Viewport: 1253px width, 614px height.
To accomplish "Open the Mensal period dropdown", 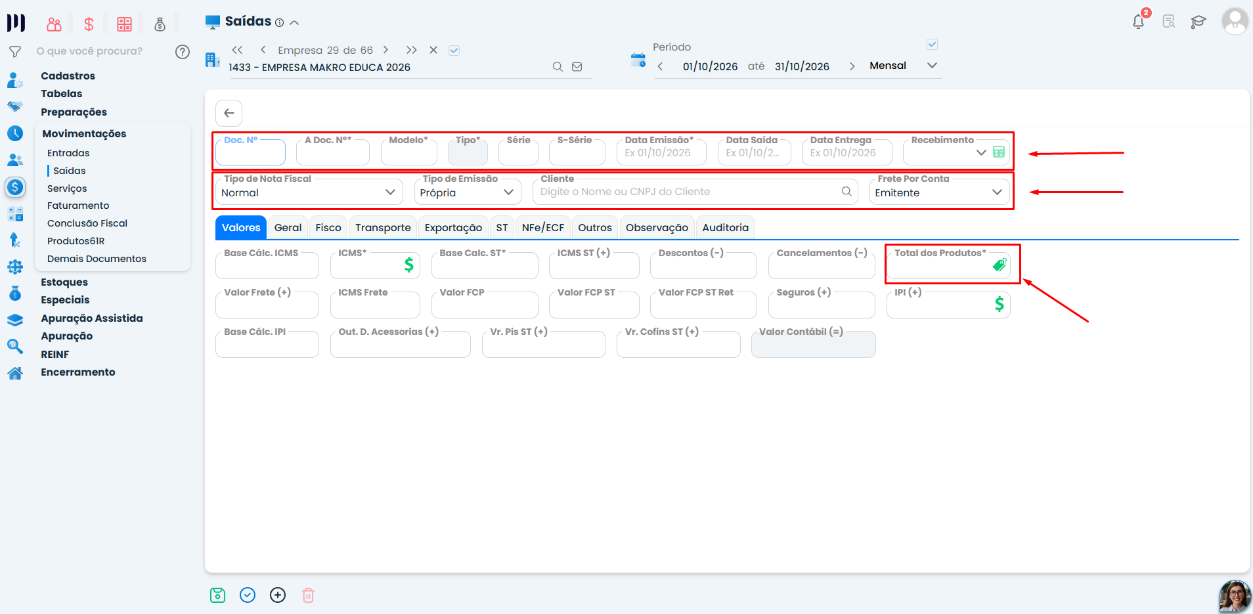I will pos(932,65).
